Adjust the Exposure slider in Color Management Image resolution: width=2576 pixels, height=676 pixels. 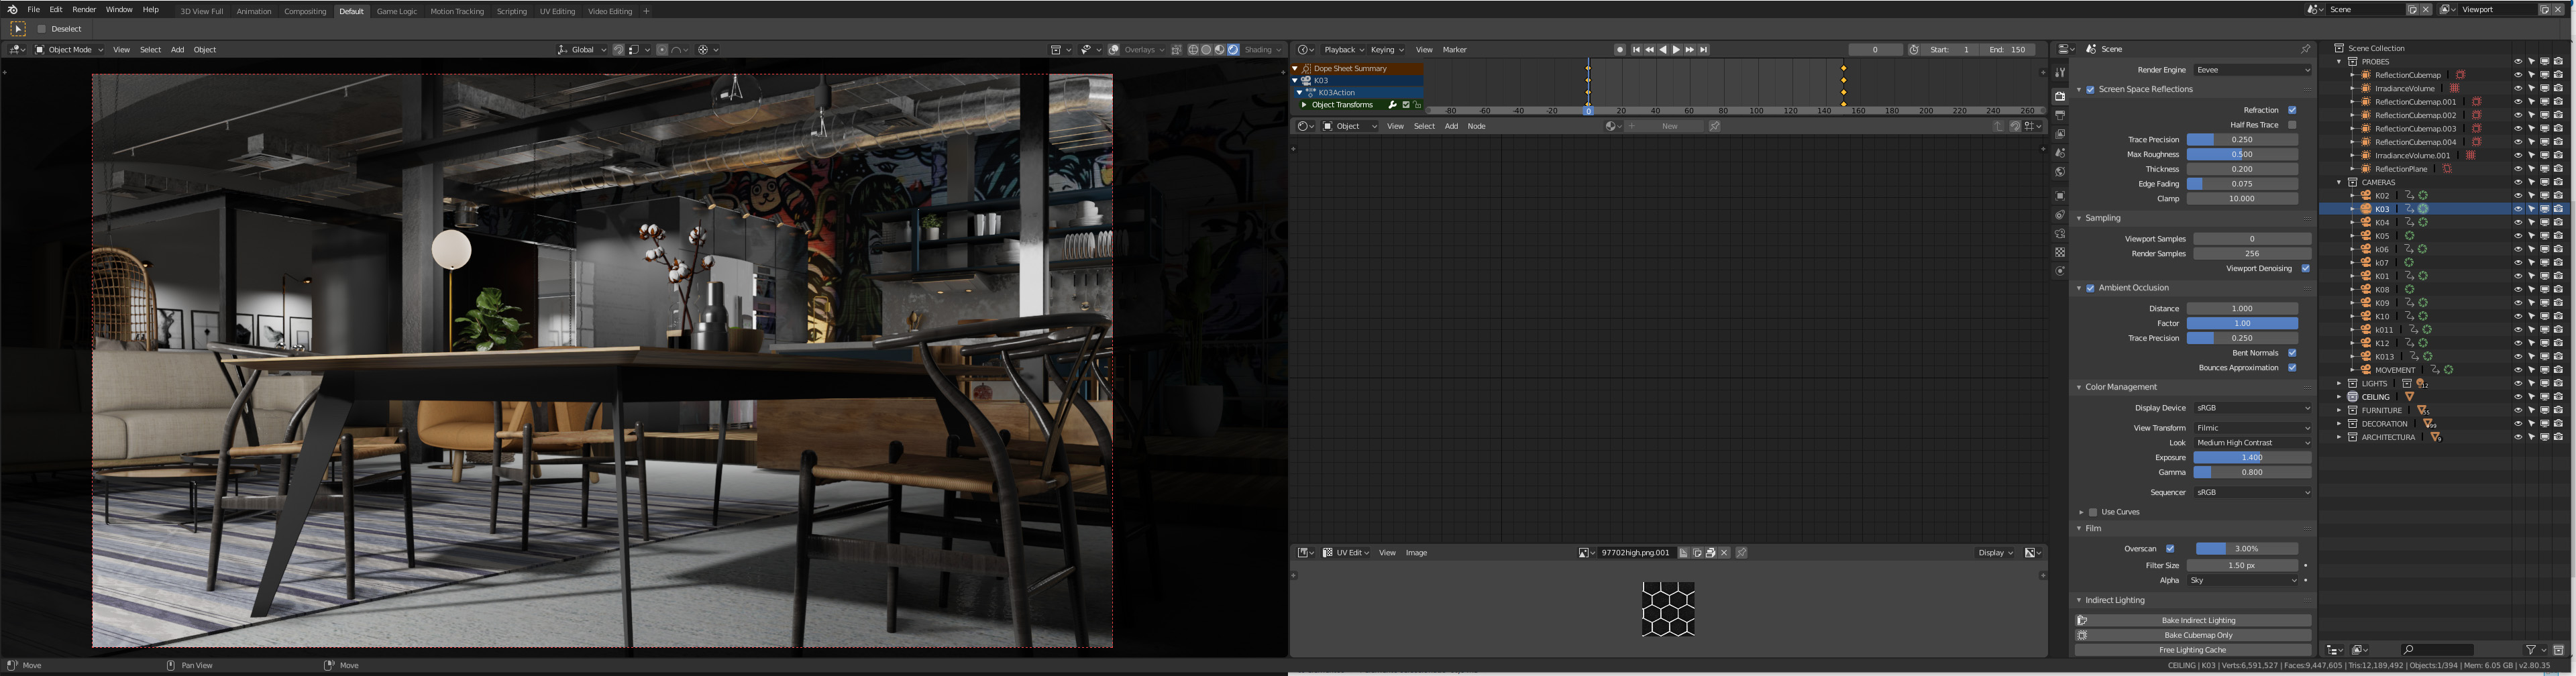click(2252, 458)
